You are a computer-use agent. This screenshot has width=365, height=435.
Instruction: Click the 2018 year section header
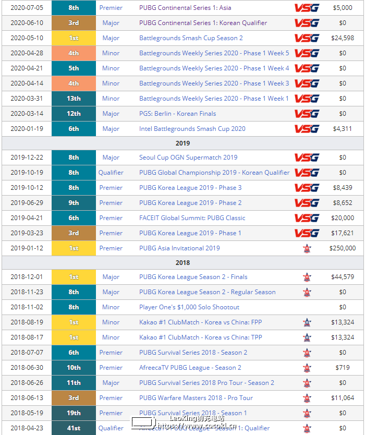click(183, 263)
